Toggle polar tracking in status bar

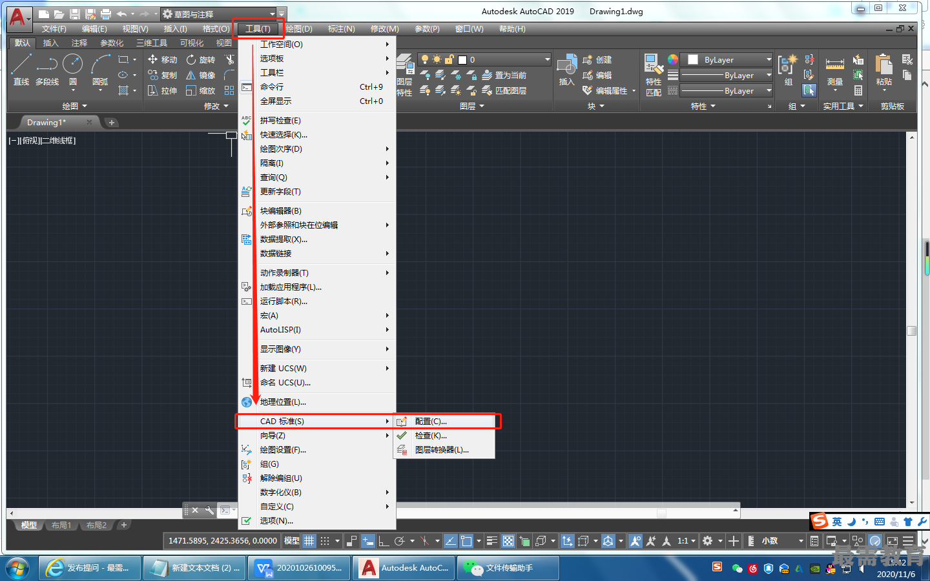tap(400, 541)
